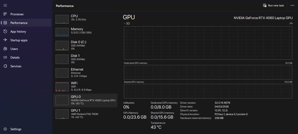
Task: Click the Driver version value 32.0.15.9579
Action: click(223, 103)
